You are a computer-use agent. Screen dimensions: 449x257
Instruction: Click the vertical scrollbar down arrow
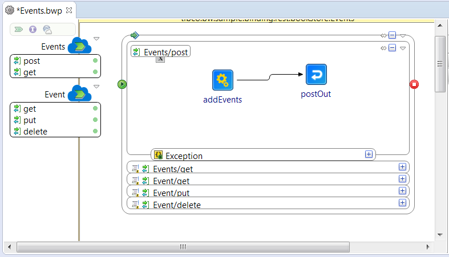(440, 235)
